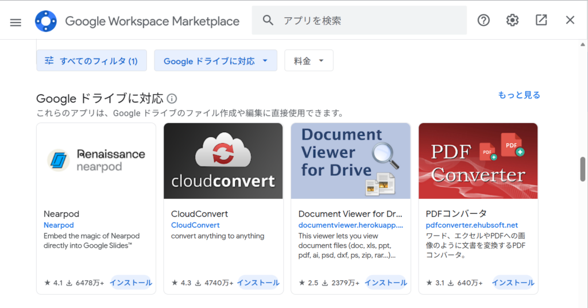The image size is (588, 308).
Task: Expand the Google ドライブに対応 filter dropdown
Action: pos(265,61)
